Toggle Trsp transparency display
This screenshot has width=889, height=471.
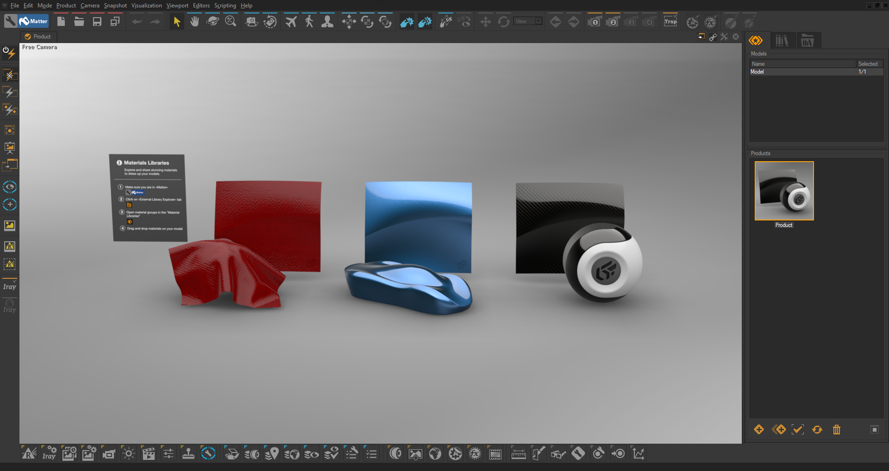pyautogui.click(x=670, y=21)
